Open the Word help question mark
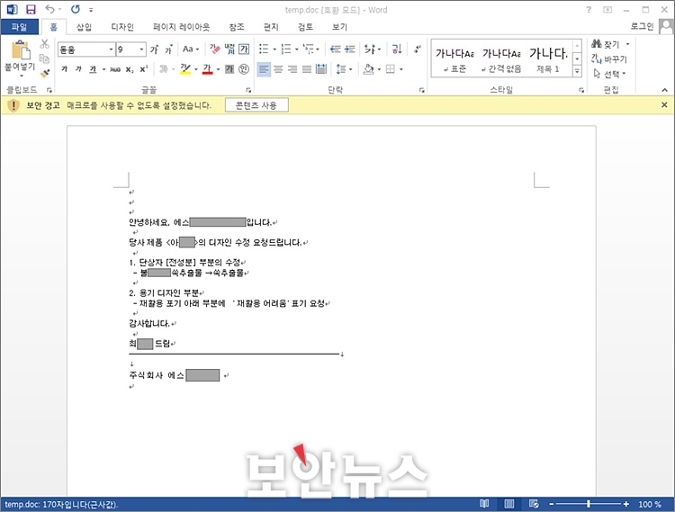Image resolution: width=675 pixels, height=512 pixels. tap(589, 10)
